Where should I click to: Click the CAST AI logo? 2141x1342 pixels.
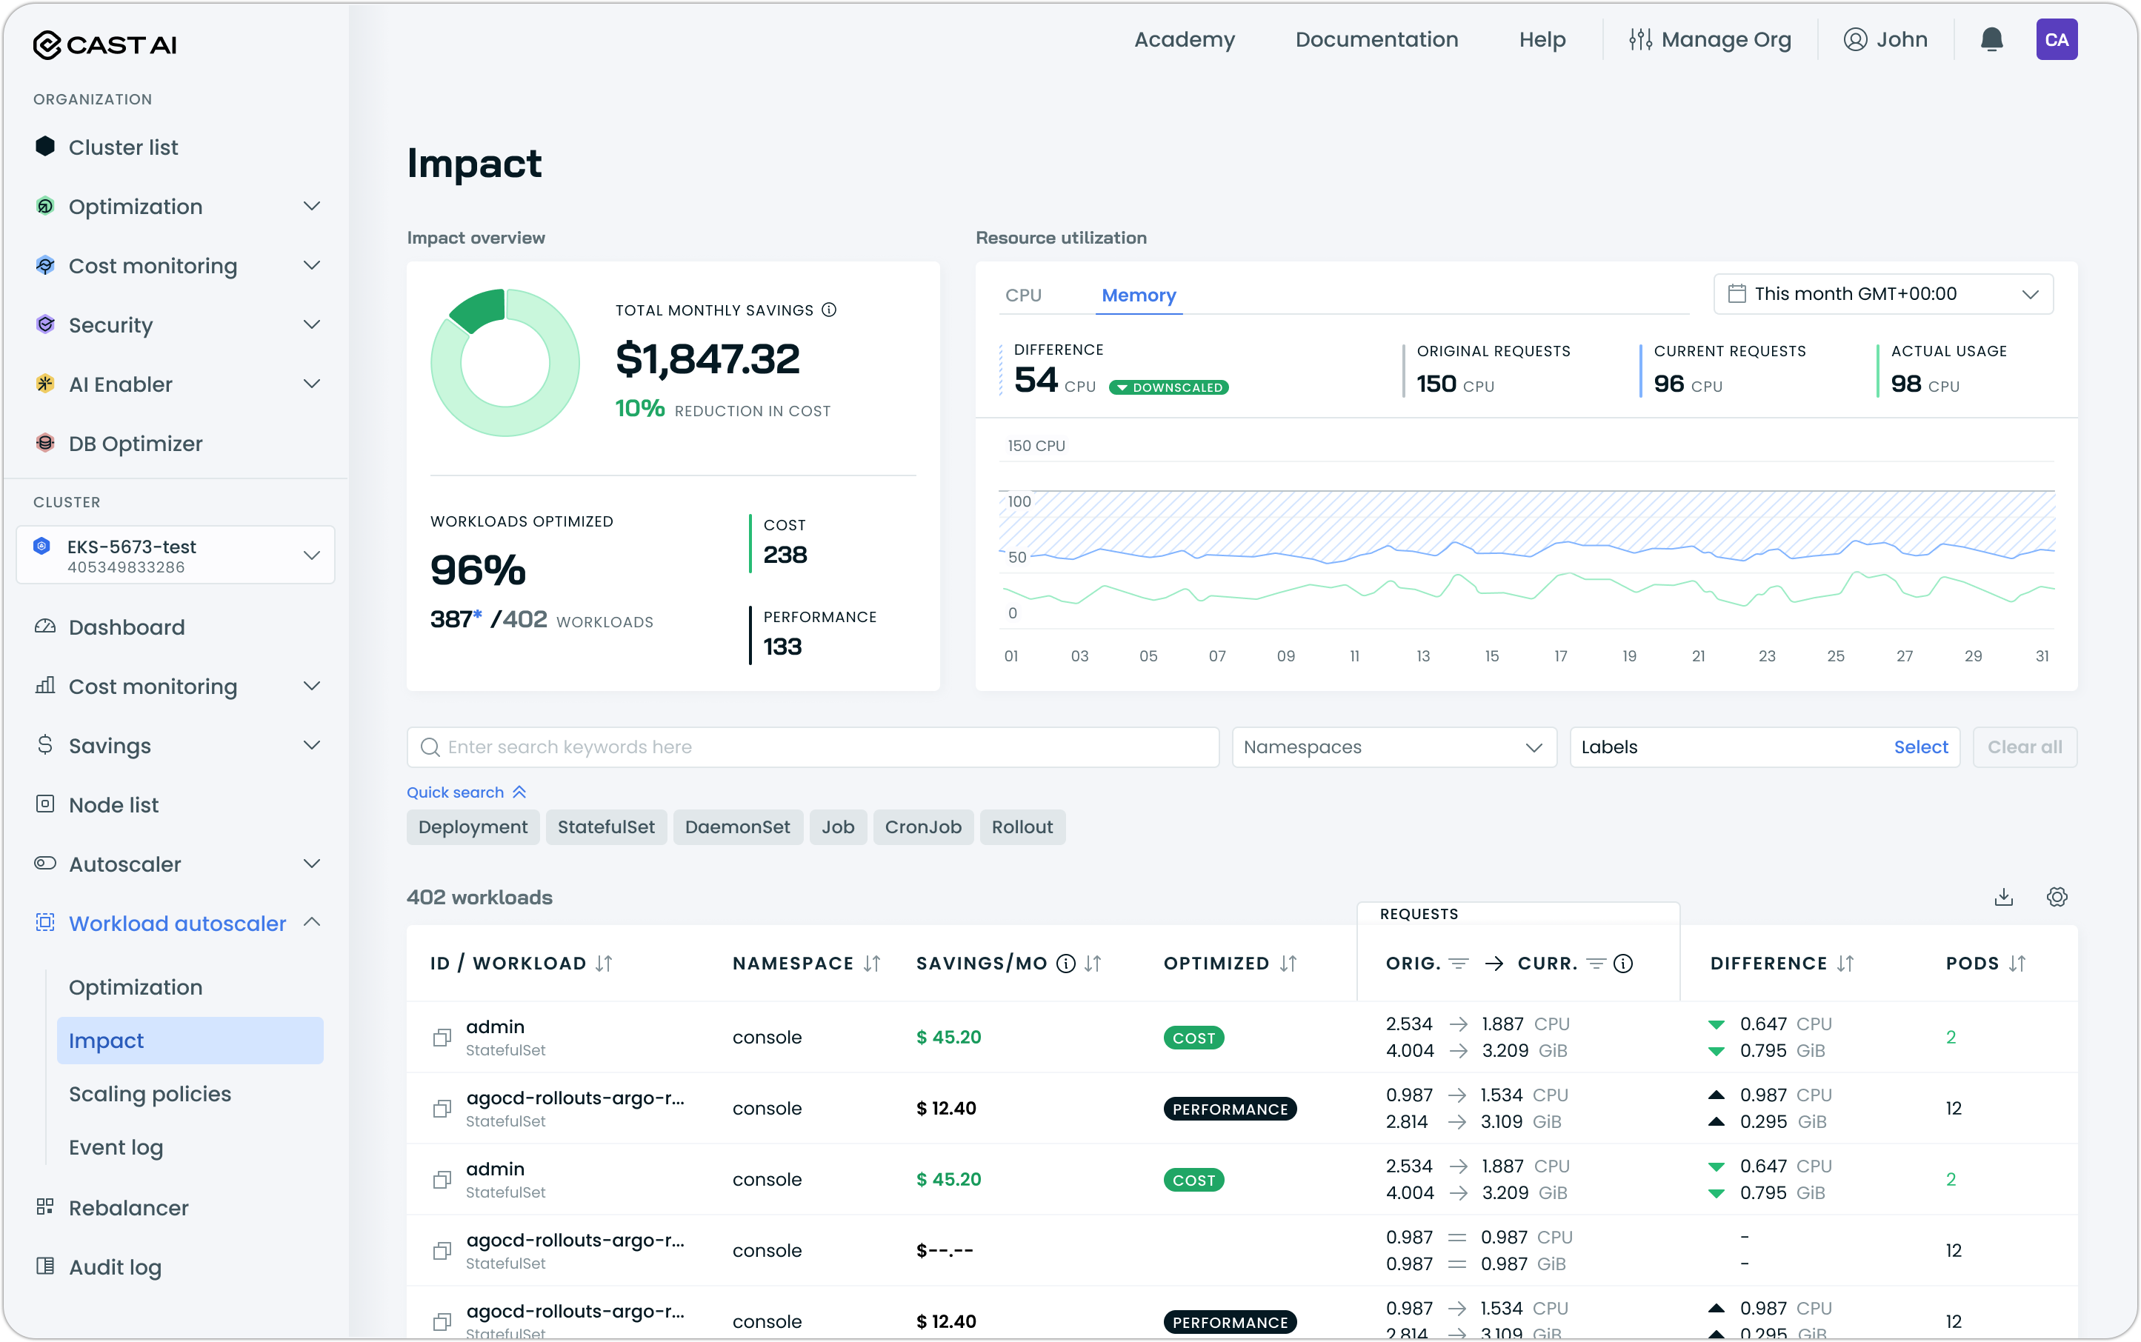click(104, 44)
